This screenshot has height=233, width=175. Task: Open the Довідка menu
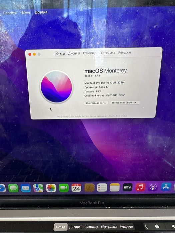pyautogui.click(x=41, y=12)
